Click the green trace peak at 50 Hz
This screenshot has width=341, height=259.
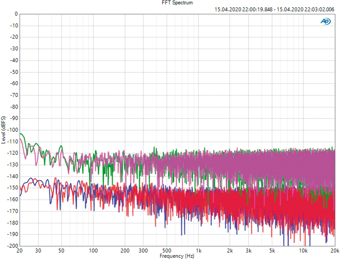tap(61, 146)
